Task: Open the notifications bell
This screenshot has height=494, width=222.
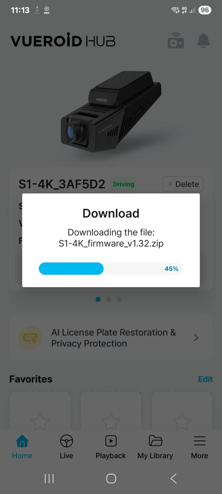Action: coord(203,41)
